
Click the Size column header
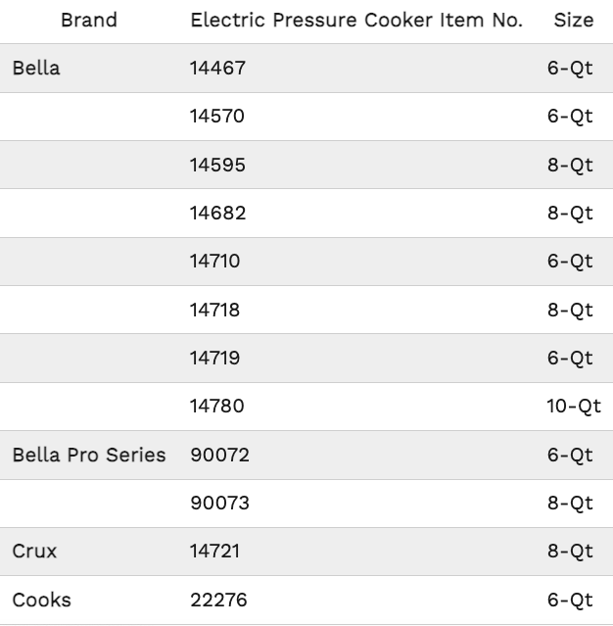coord(574,20)
